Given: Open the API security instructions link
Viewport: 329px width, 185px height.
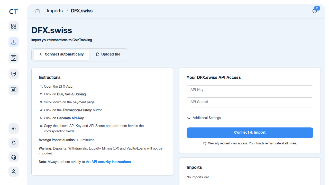Looking at the screenshot, I should point(111,162).
